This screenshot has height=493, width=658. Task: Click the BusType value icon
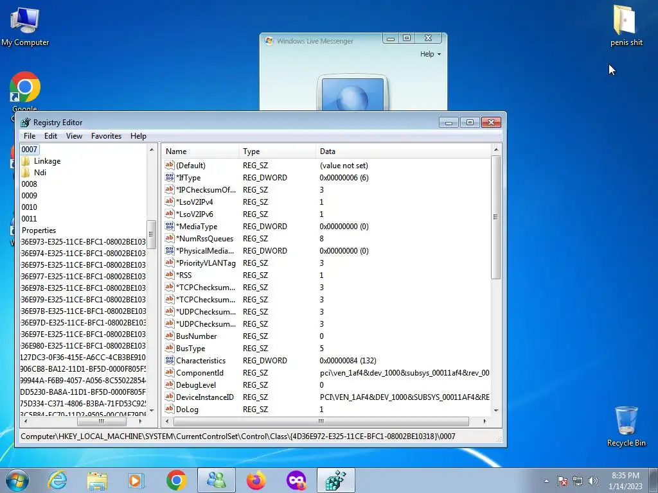pyautogui.click(x=170, y=348)
